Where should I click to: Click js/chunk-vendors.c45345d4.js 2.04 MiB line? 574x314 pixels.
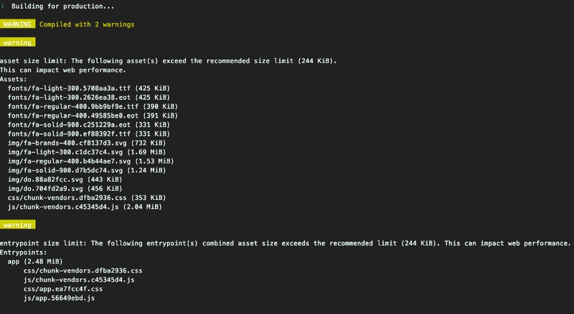pos(85,206)
